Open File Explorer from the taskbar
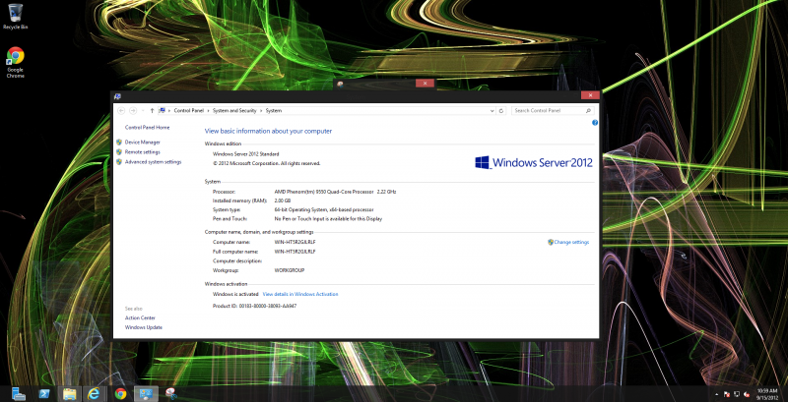 tap(69, 394)
